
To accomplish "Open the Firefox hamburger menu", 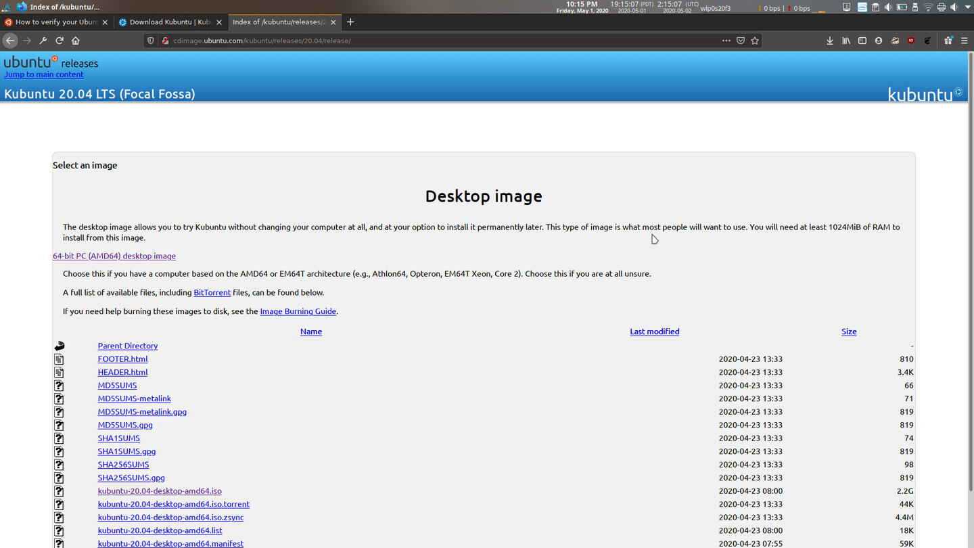I will coord(965,41).
